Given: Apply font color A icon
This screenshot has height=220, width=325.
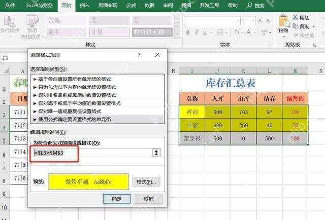Looking at the screenshot, I should click(x=248, y=32).
